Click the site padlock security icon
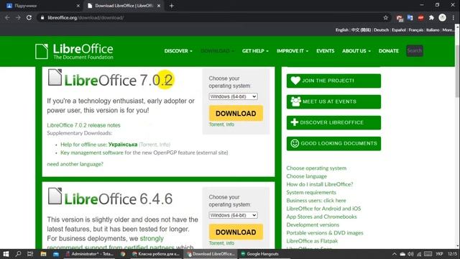The width and height of the screenshot is (460, 259). [x=42, y=17]
